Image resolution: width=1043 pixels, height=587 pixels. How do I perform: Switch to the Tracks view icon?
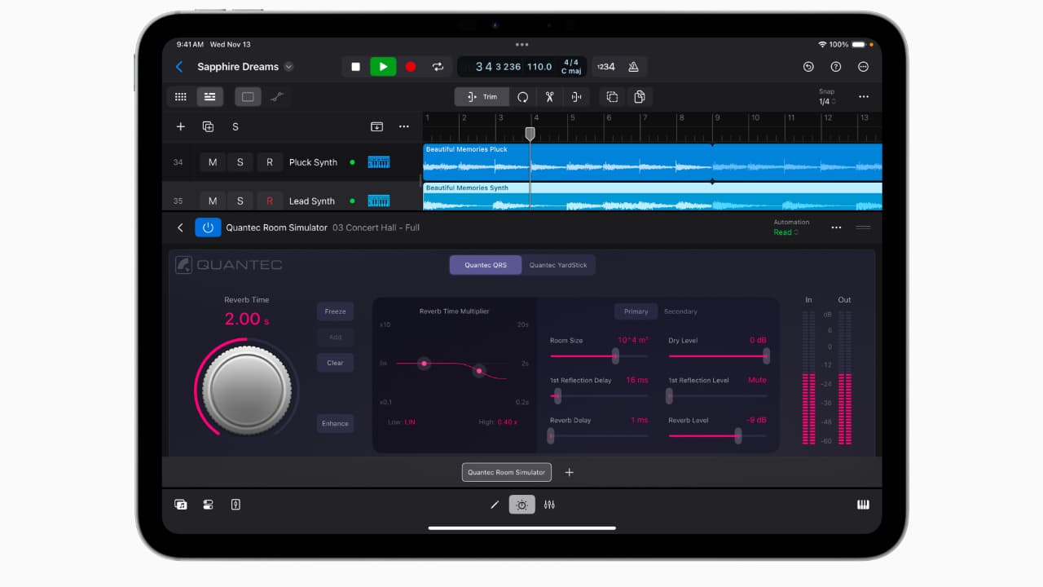pyautogui.click(x=210, y=97)
